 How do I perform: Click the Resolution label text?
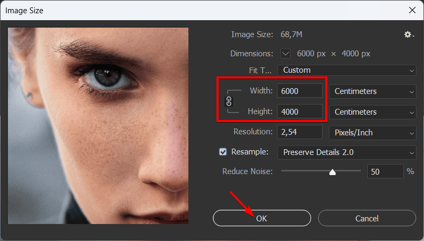tap(253, 132)
